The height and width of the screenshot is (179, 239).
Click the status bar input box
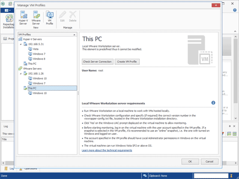(x=211, y=176)
